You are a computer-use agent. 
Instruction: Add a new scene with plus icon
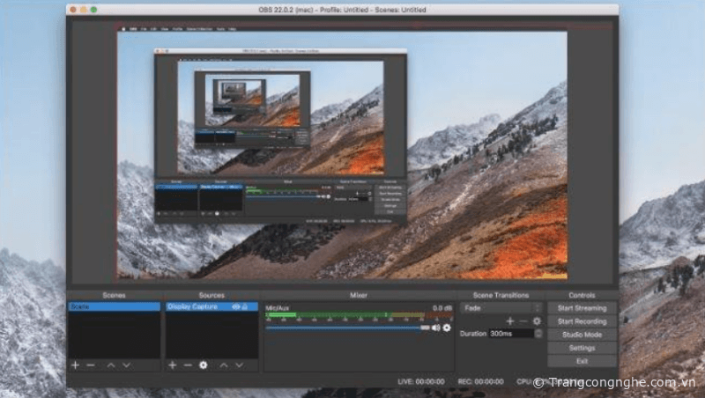[x=75, y=365]
